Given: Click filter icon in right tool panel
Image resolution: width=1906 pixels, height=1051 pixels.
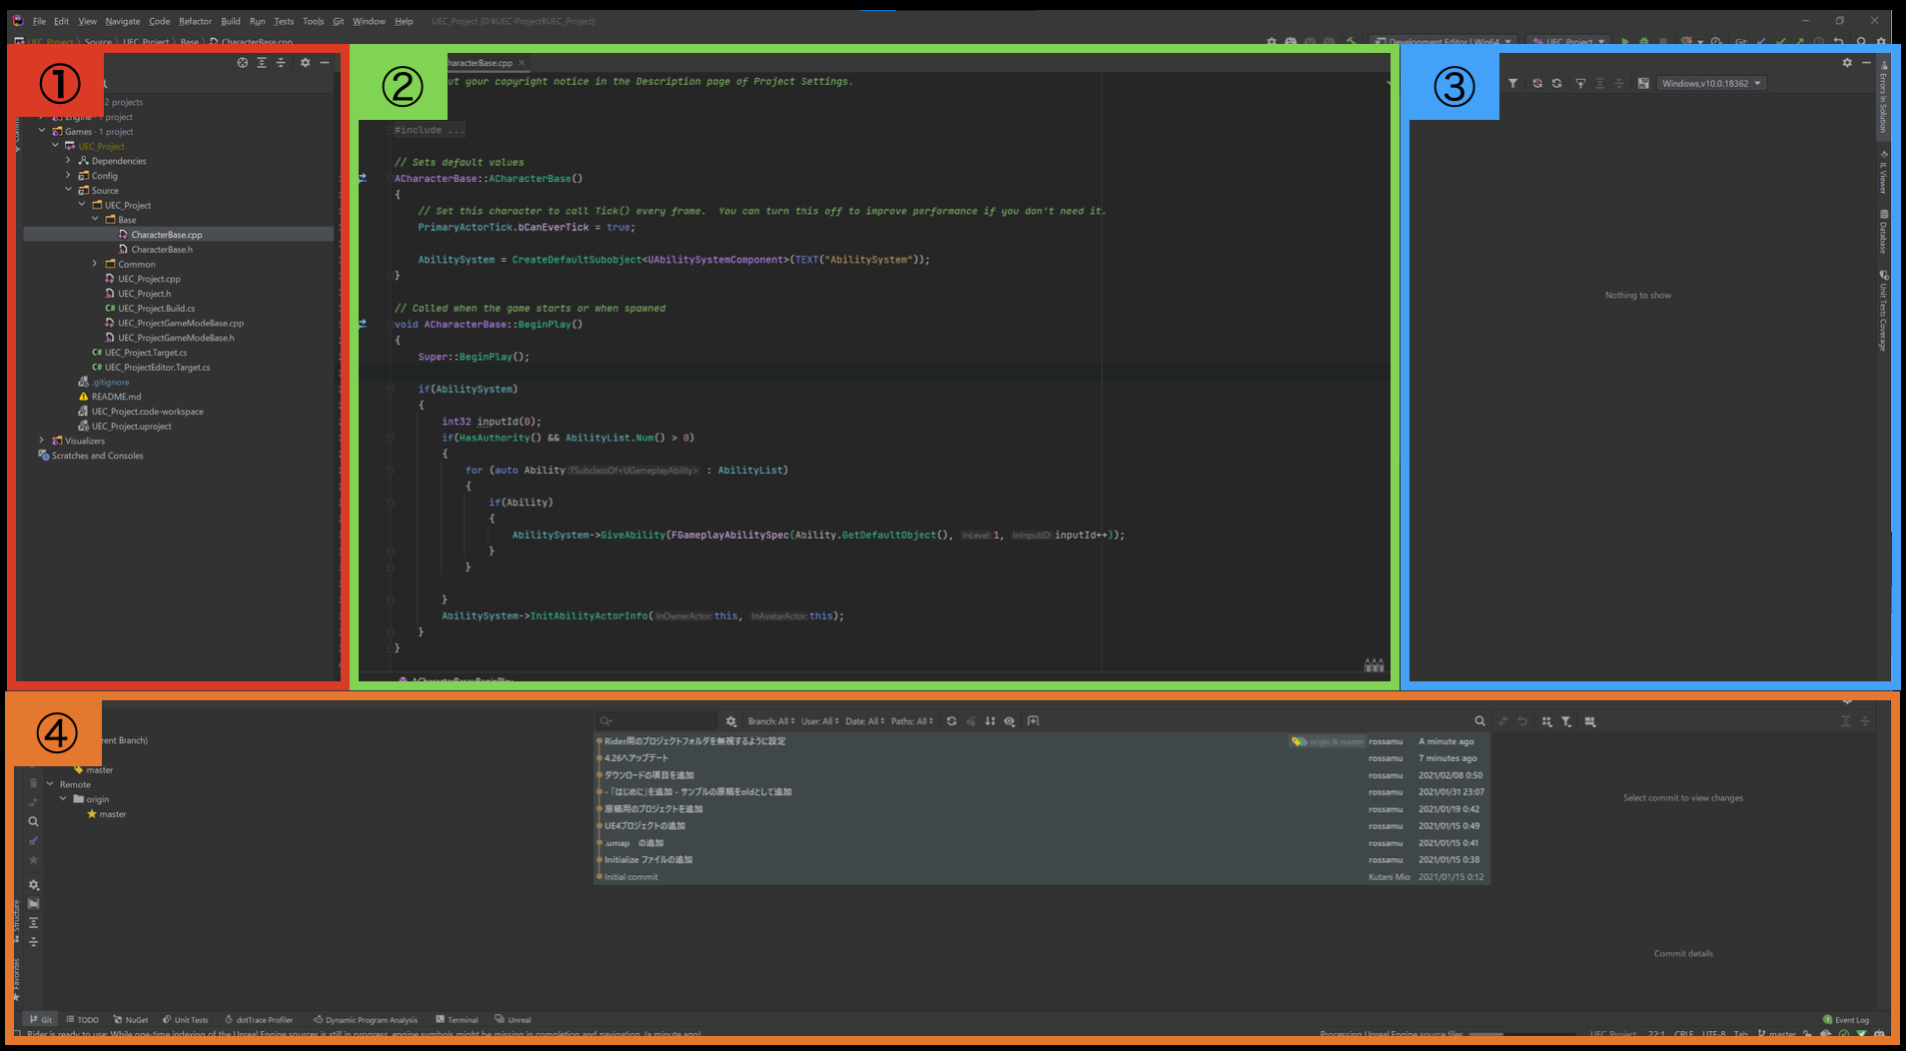Looking at the screenshot, I should 1513,83.
